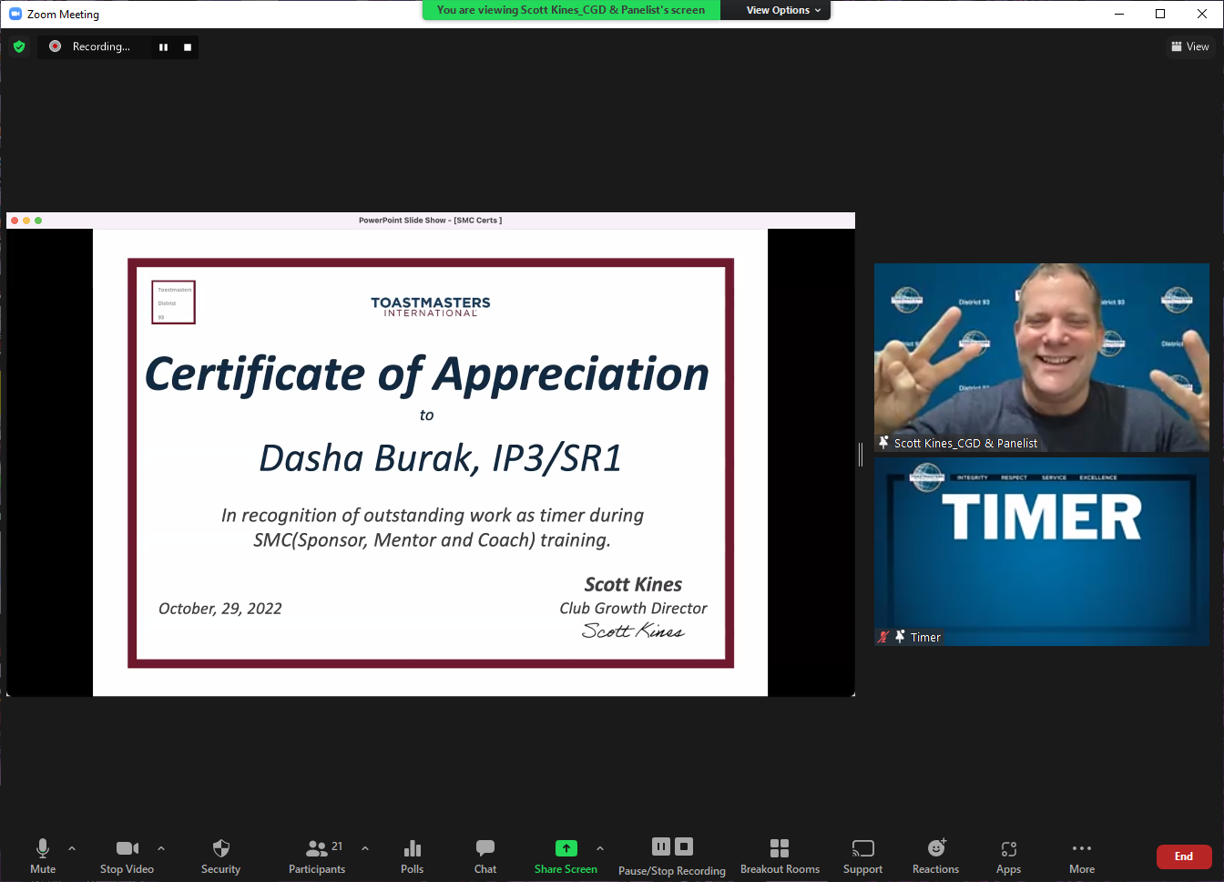Open video options arrow beside Stop Video

161,848
